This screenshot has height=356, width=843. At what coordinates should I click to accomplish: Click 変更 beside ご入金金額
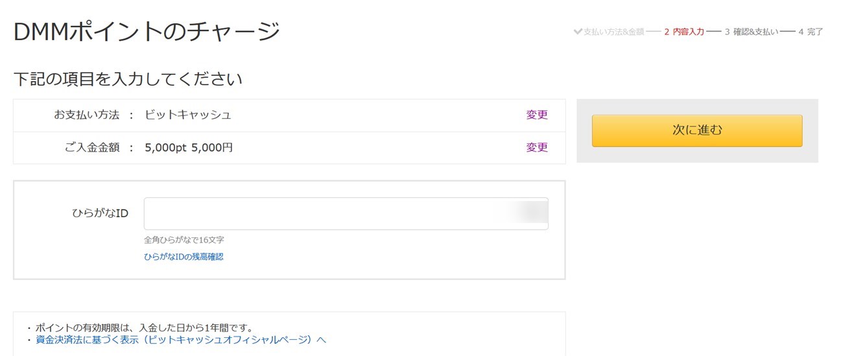pos(537,147)
